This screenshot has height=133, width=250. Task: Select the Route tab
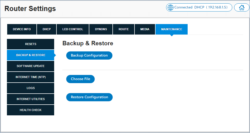coord(123,29)
